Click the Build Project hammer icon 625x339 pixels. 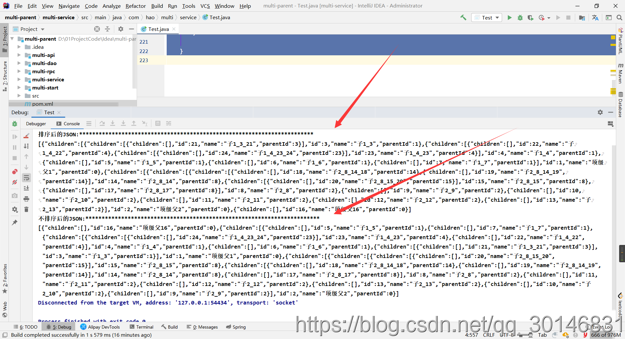click(463, 18)
